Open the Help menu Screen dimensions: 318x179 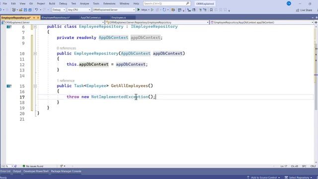pos(136,3)
